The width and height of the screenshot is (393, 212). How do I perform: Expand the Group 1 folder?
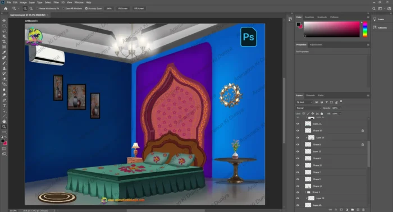click(305, 192)
